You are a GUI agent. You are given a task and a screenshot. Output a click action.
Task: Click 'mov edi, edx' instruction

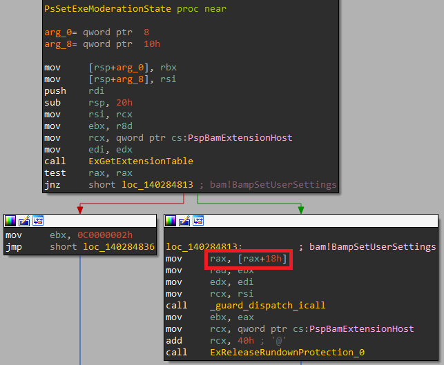click(x=88, y=150)
